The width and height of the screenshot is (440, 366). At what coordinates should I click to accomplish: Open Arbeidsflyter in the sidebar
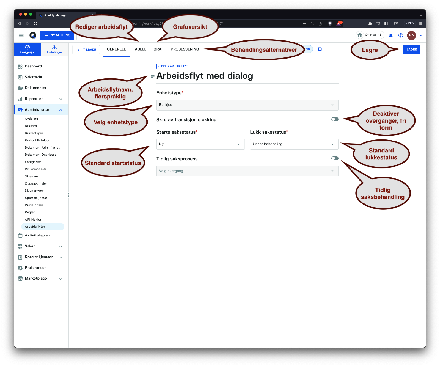(35, 227)
